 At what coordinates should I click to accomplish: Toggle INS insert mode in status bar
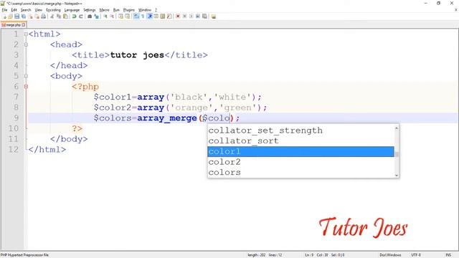tap(448, 255)
